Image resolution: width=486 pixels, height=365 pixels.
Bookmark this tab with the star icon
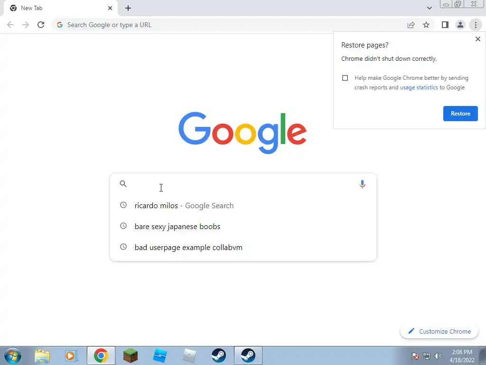426,25
